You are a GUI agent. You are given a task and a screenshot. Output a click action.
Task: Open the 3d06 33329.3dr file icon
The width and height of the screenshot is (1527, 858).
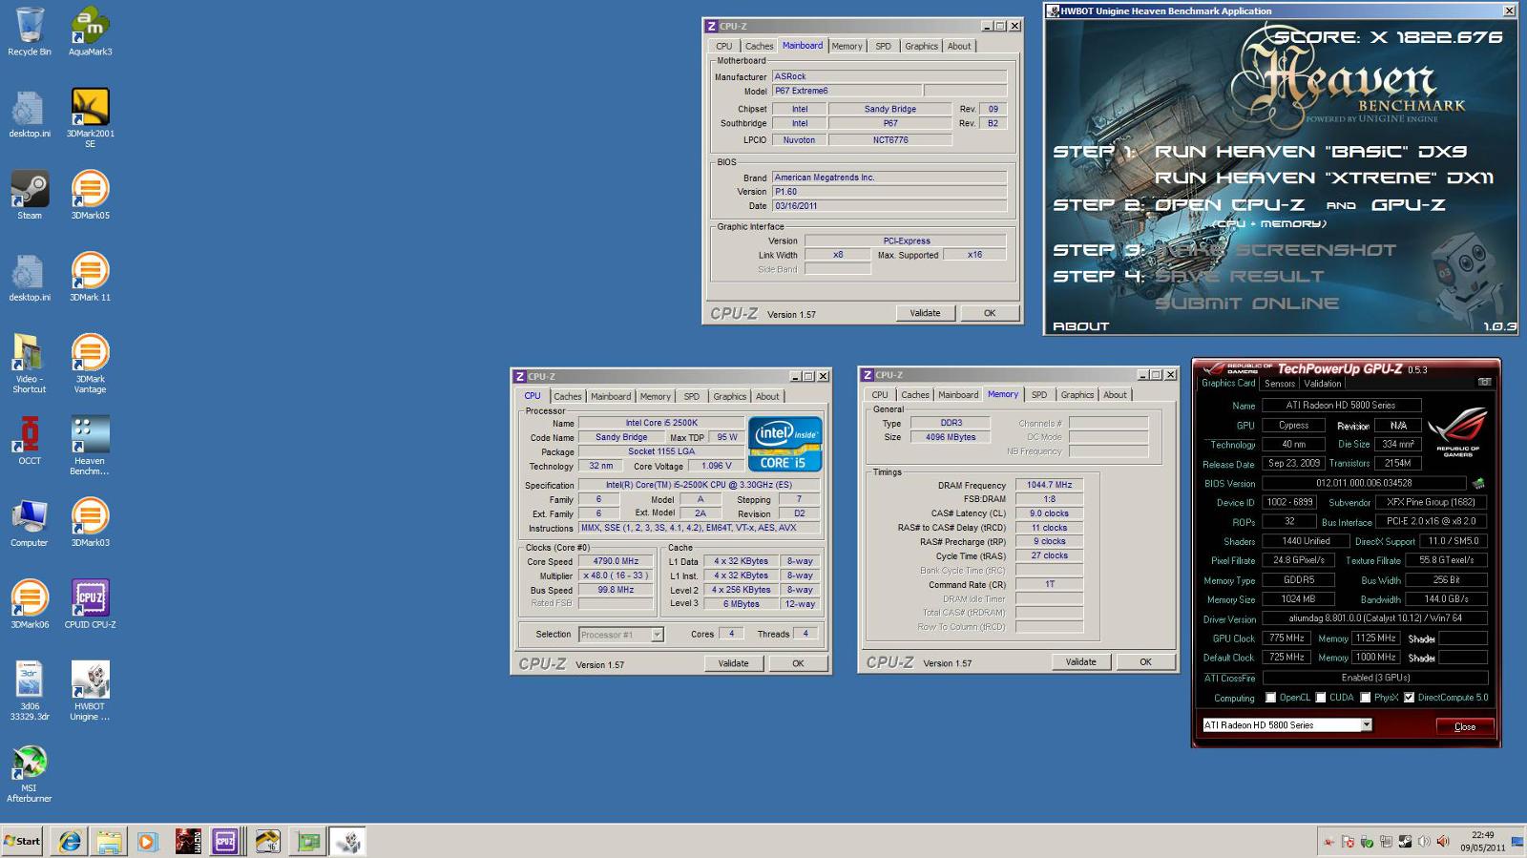[x=30, y=691]
